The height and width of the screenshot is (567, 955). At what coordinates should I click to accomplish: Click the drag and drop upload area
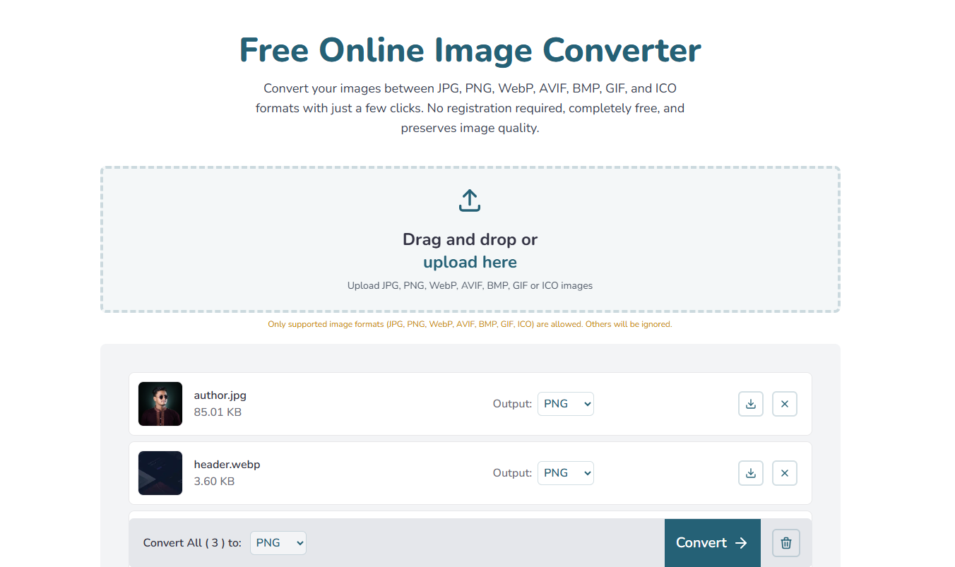pos(470,239)
